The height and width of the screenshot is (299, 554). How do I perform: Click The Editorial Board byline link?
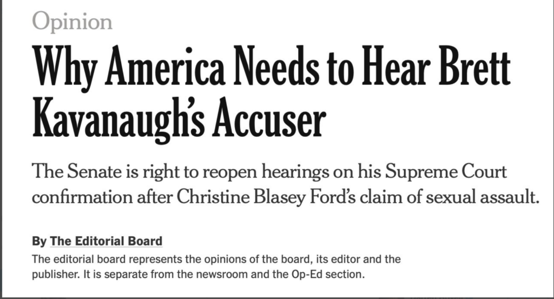[x=106, y=241]
